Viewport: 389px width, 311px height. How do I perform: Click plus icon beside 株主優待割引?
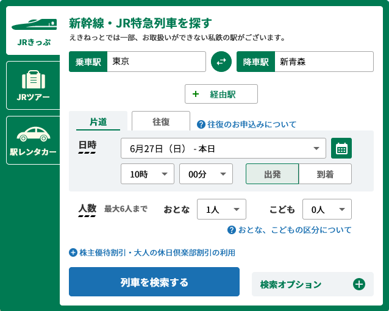pyautogui.click(x=73, y=252)
